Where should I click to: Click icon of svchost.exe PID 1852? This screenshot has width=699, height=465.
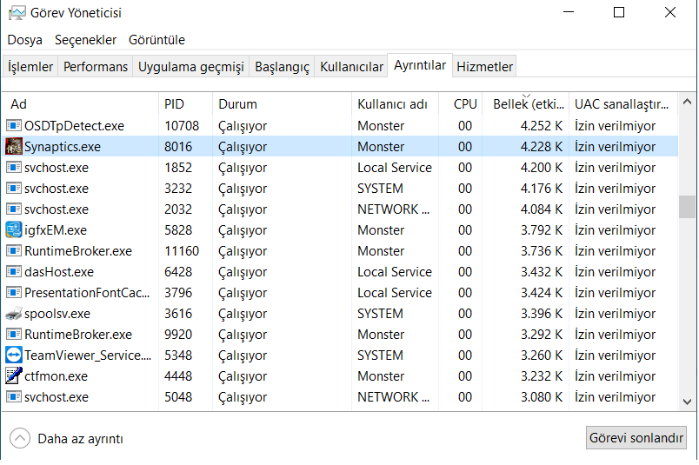tap(14, 168)
